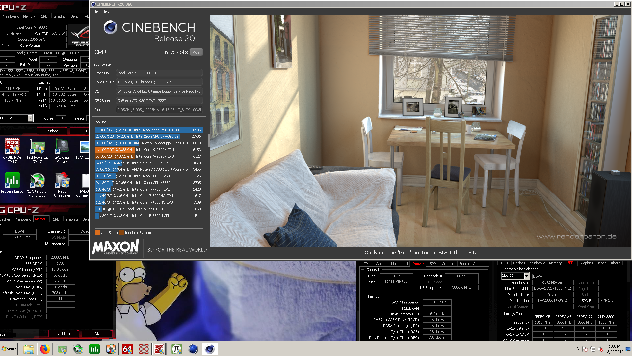Screen dimensions: 632x356
Task: Switch to Bench tab in top-left CPU-Z
Action: [76, 16]
